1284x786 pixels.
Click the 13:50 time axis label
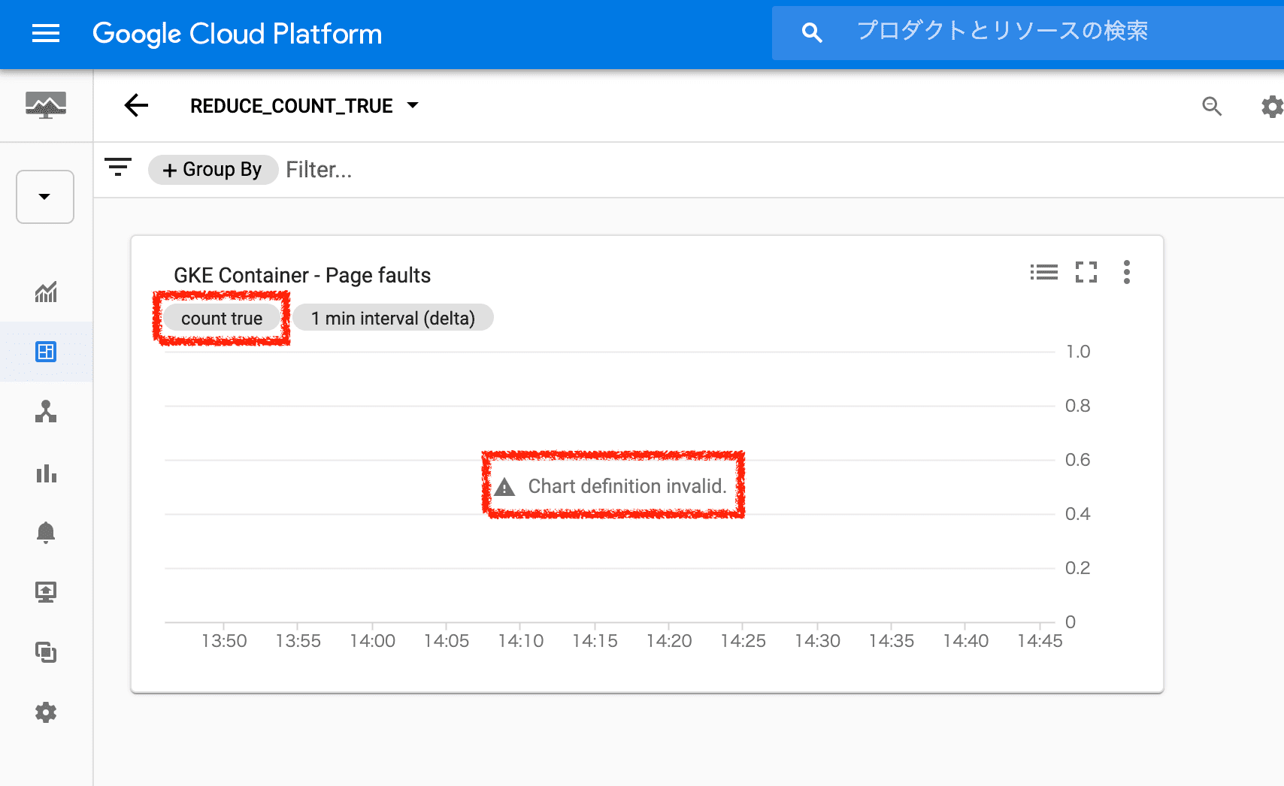[224, 641]
